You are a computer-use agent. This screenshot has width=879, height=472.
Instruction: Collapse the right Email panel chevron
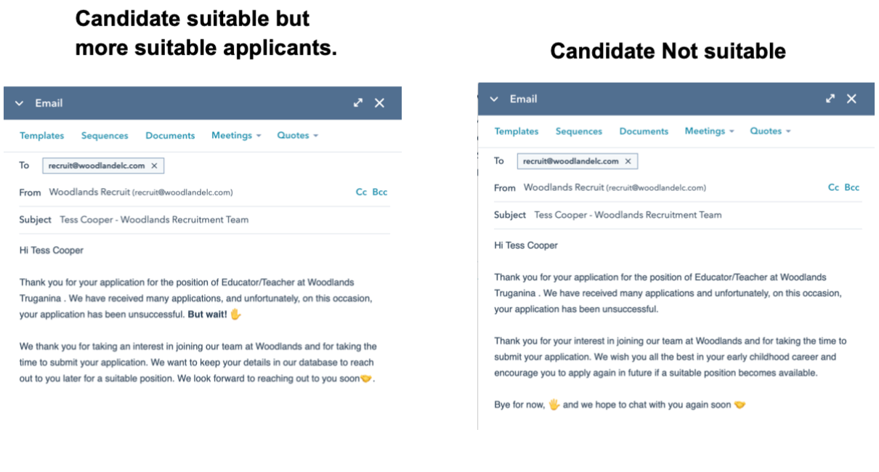coord(494,99)
